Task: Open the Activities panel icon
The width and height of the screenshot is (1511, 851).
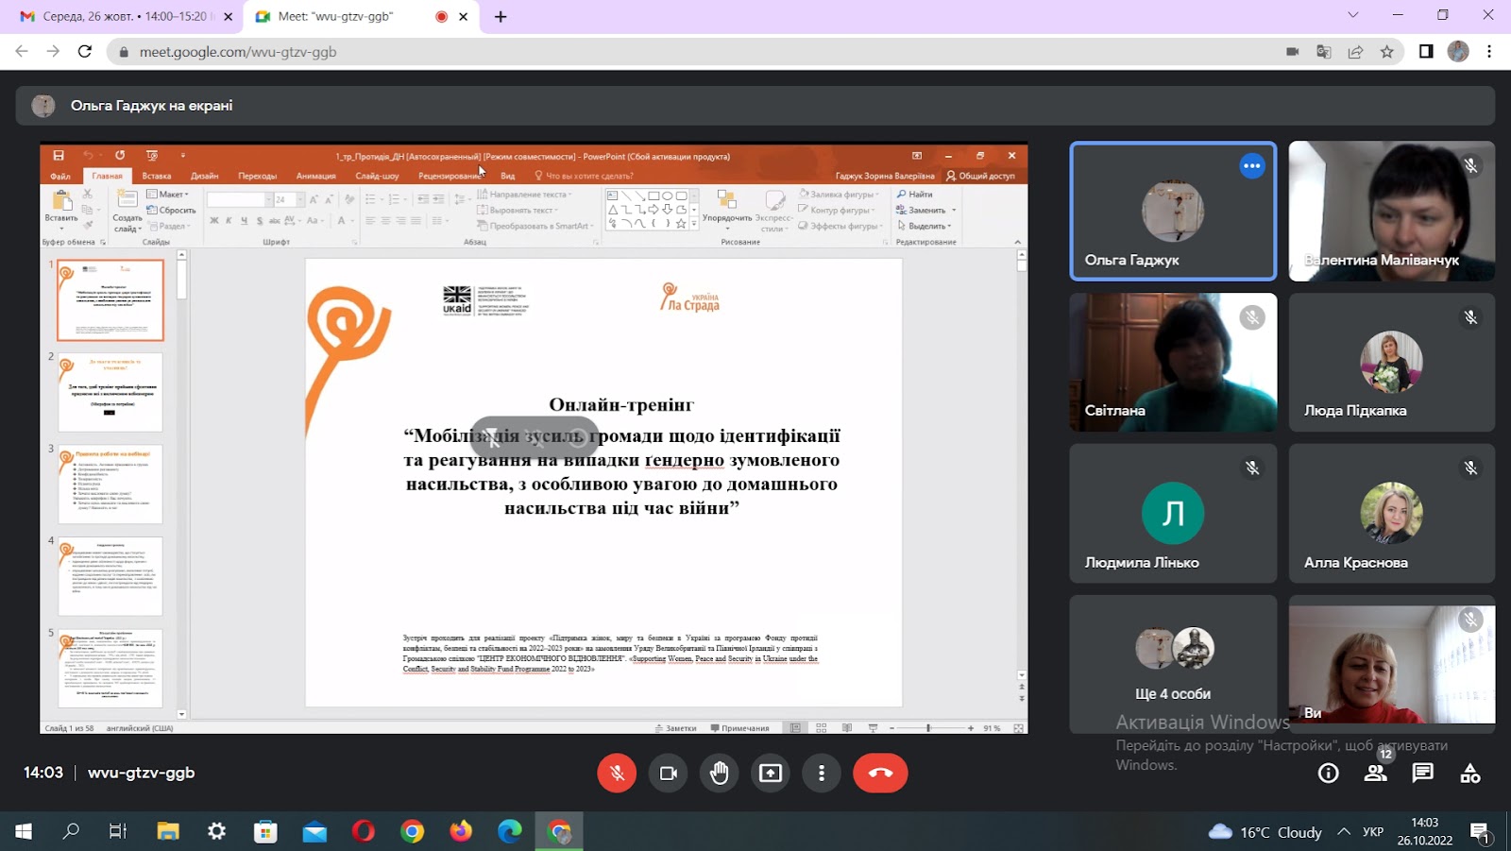Action: click(x=1470, y=774)
